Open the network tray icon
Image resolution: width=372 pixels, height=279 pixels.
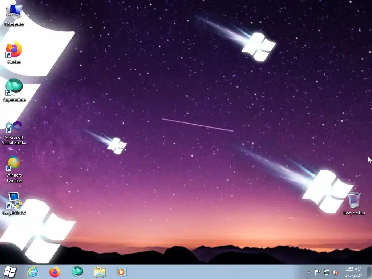click(x=327, y=272)
